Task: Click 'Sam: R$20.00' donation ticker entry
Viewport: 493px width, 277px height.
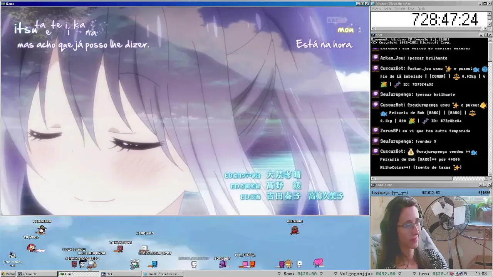Action: click(x=300, y=274)
